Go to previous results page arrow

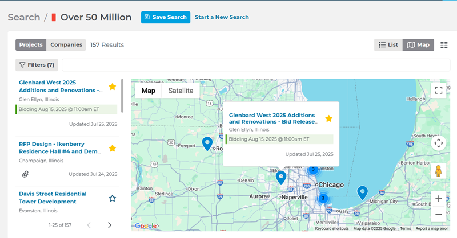[89, 225]
